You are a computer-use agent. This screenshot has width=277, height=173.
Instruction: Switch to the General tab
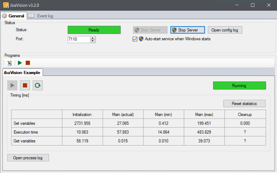[x=14, y=16]
